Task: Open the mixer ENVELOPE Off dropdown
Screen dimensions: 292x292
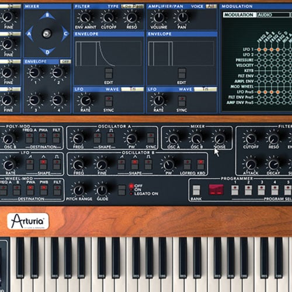Action: point(65,62)
